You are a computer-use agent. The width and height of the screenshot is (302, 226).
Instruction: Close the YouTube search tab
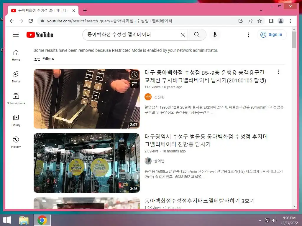coord(73,11)
